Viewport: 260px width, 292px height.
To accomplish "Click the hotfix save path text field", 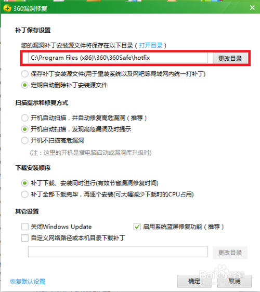I will point(118,58).
